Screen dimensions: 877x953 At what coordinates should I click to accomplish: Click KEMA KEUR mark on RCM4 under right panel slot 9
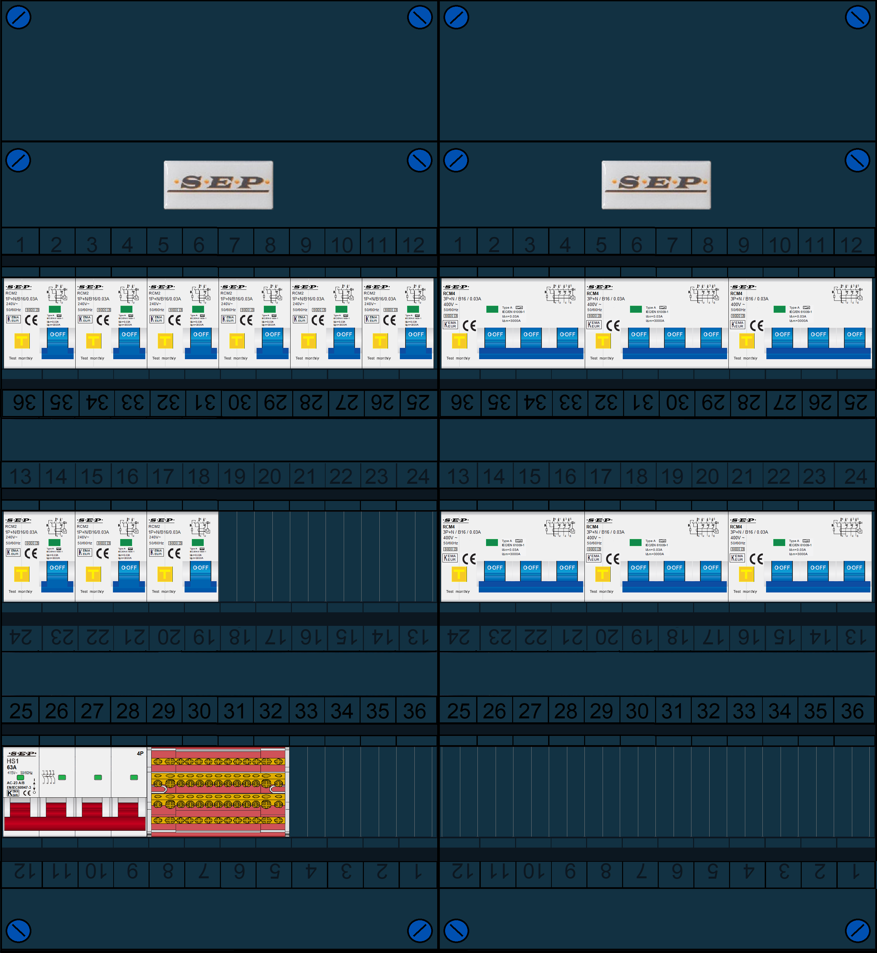[737, 325]
